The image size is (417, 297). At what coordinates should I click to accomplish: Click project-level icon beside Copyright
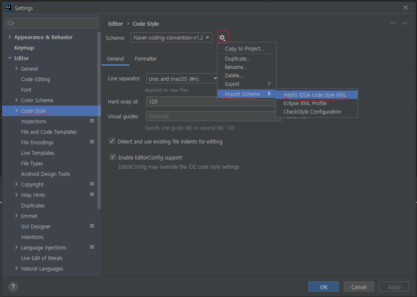tap(92, 184)
